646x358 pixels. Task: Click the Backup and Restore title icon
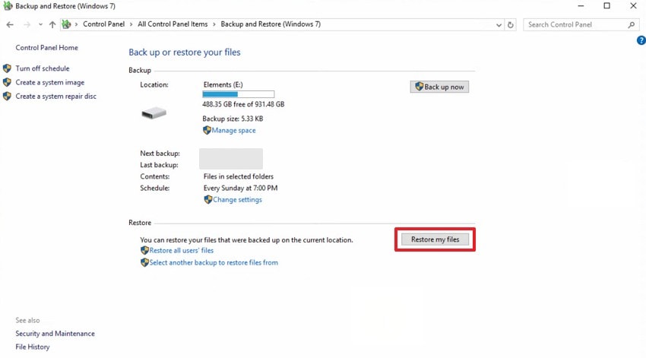pos(8,5)
